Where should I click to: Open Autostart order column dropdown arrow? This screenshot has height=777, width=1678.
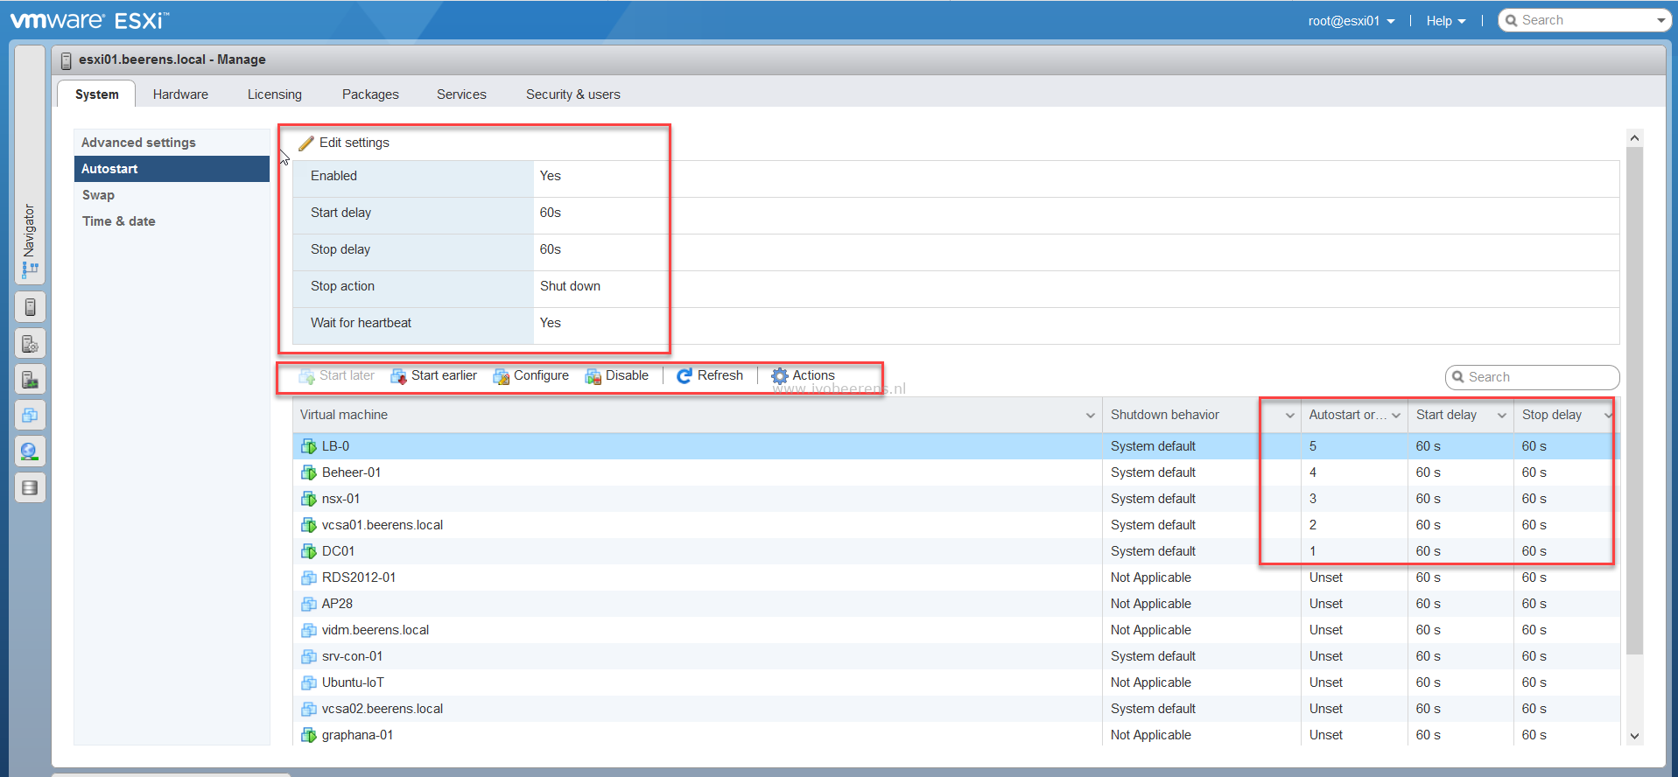tap(1396, 416)
